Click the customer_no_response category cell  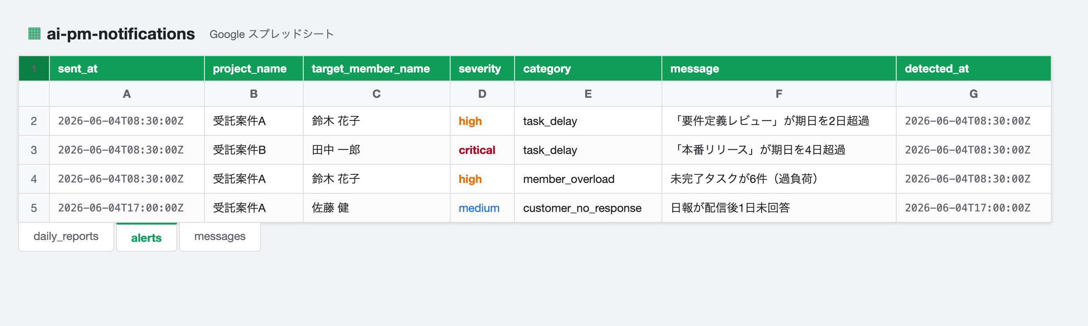pos(588,208)
